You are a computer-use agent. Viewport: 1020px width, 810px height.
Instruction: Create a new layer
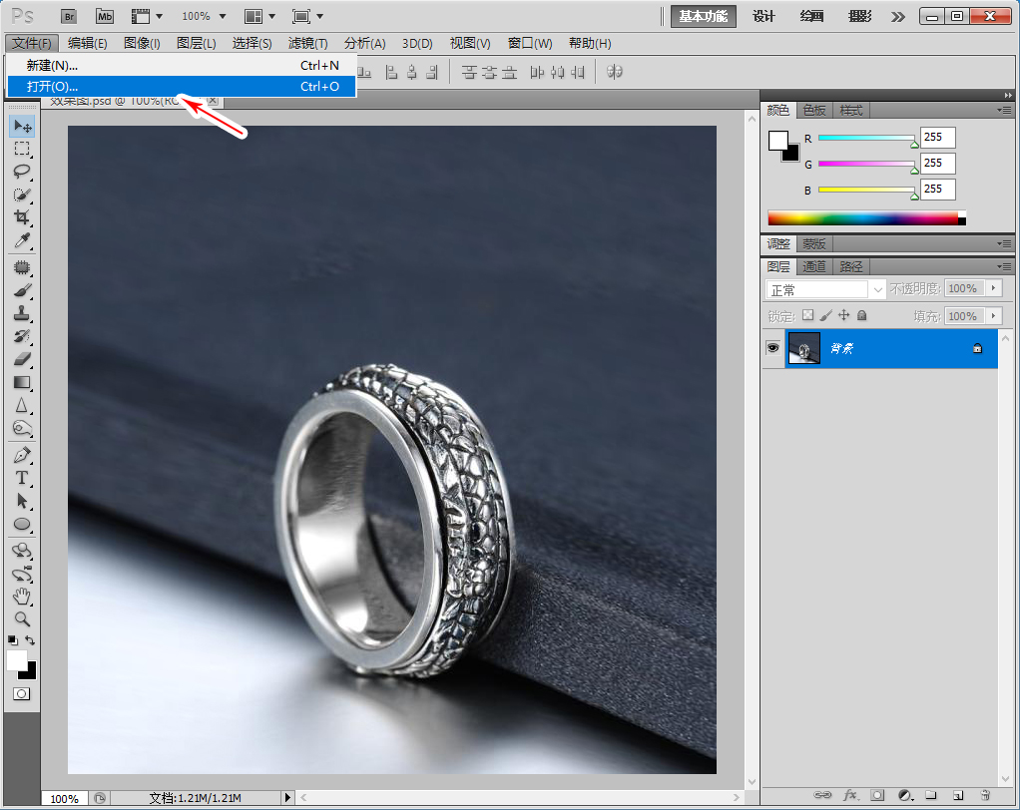957,795
